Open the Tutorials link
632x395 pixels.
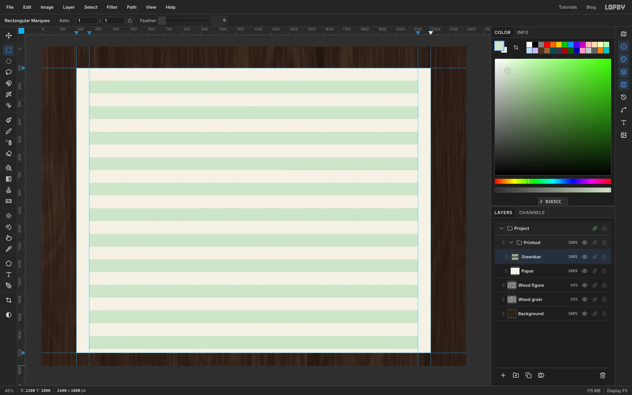pyautogui.click(x=568, y=7)
